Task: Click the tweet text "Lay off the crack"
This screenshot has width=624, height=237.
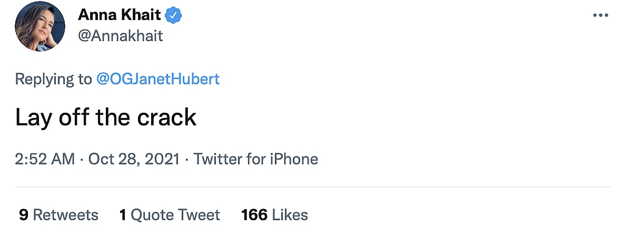Action: pos(106,118)
